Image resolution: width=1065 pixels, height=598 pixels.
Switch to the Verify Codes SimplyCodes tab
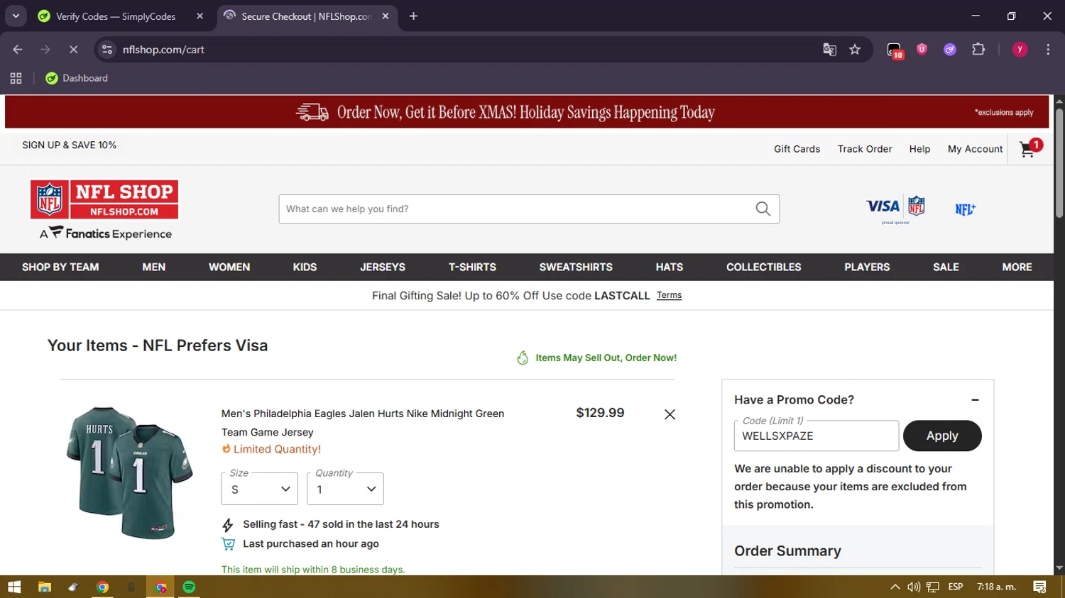pos(115,16)
